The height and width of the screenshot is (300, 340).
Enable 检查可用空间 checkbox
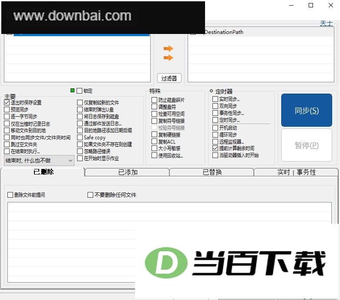154,114
